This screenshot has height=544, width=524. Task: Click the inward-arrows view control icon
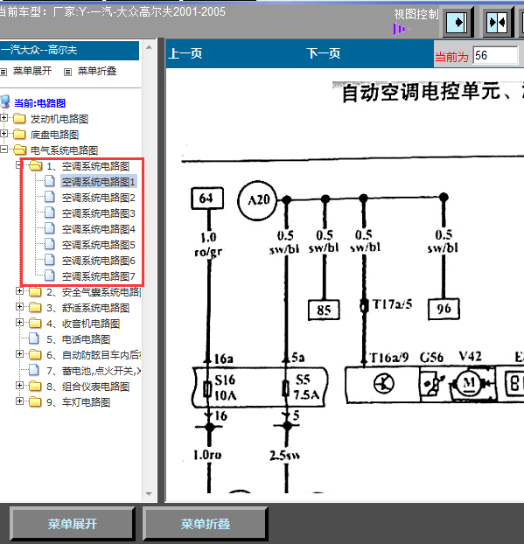point(497,23)
